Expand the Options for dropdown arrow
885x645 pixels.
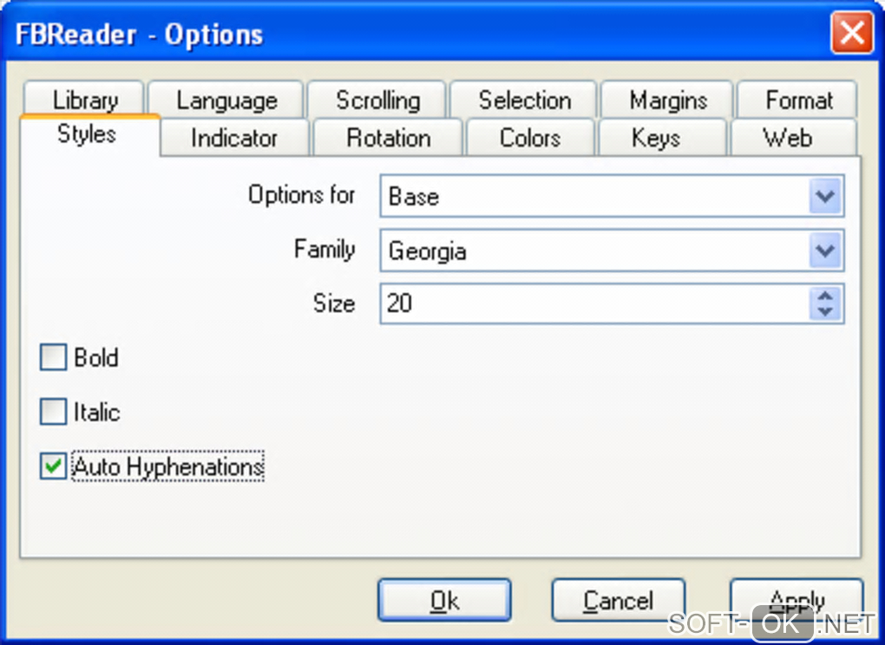(825, 197)
